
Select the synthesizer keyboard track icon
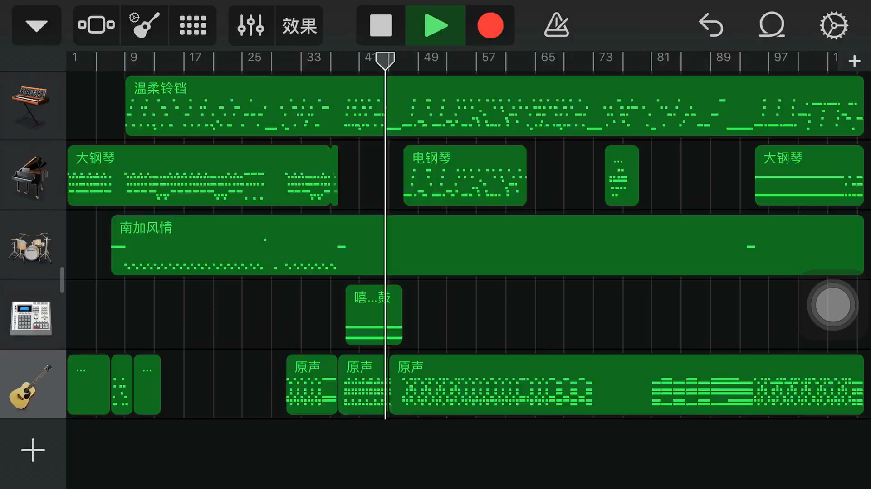point(31,105)
